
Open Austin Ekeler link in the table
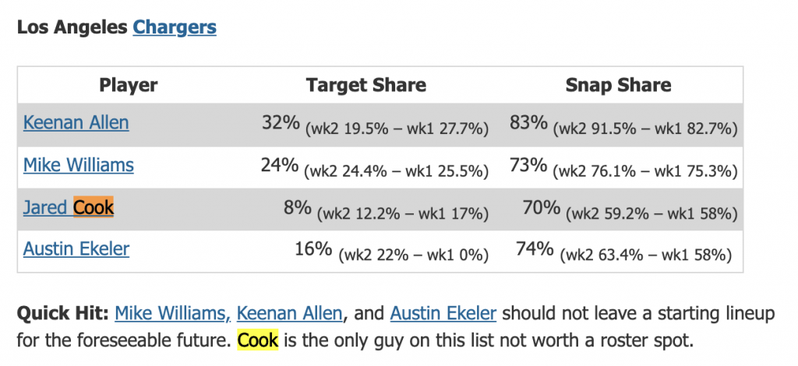point(76,249)
